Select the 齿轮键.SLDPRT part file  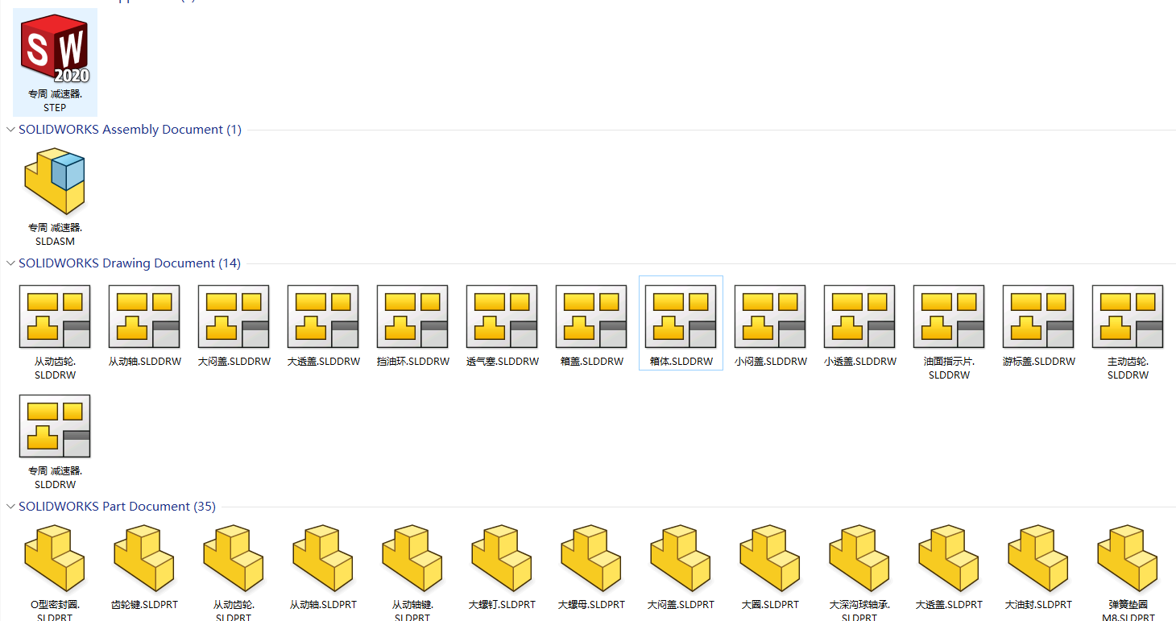[x=144, y=567]
